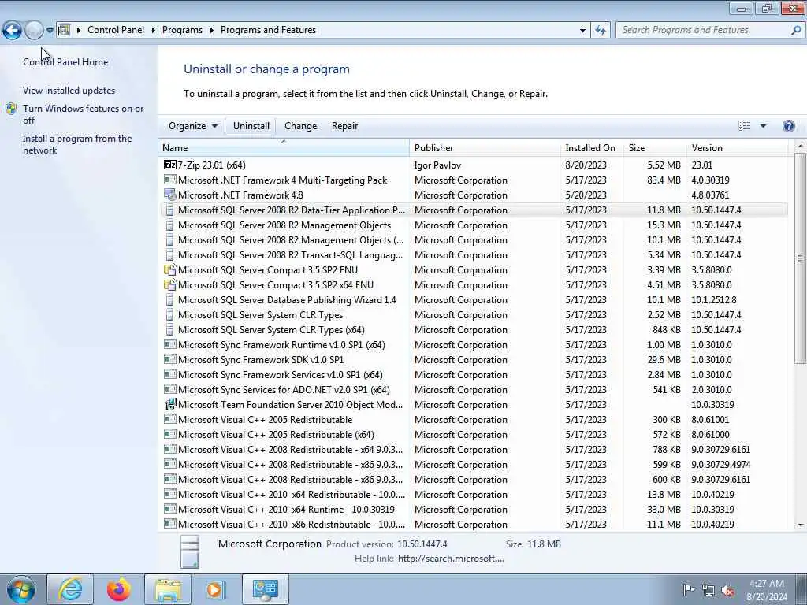
Task: Launch Internet Explorer from taskbar
Action: click(x=70, y=589)
